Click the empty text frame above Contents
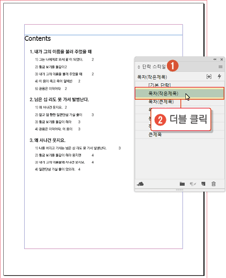This screenshot has width=226, height=278. [x=104, y=30]
